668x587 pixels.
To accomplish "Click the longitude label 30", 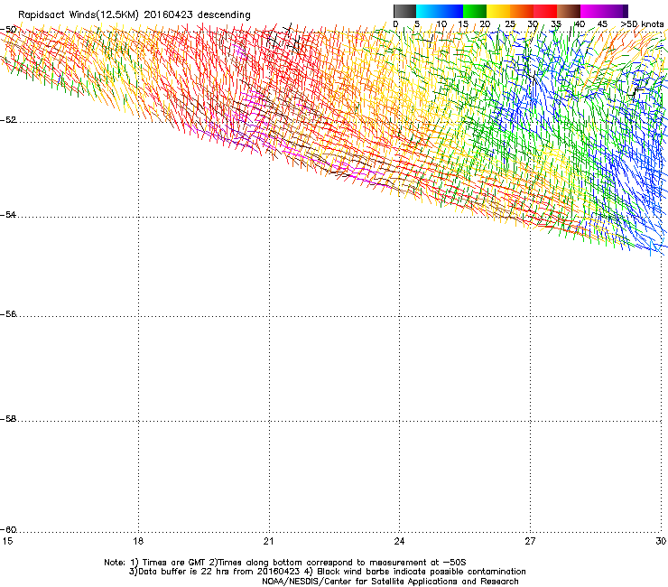I will 661,541.
